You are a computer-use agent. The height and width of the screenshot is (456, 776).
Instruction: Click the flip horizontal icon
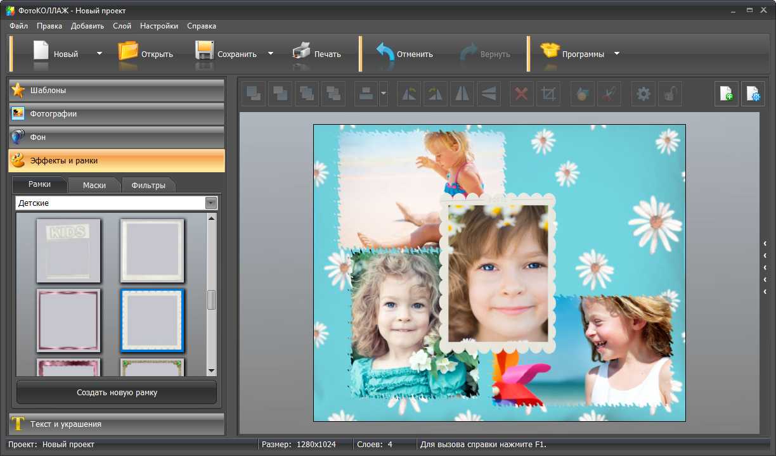point(462,94)
